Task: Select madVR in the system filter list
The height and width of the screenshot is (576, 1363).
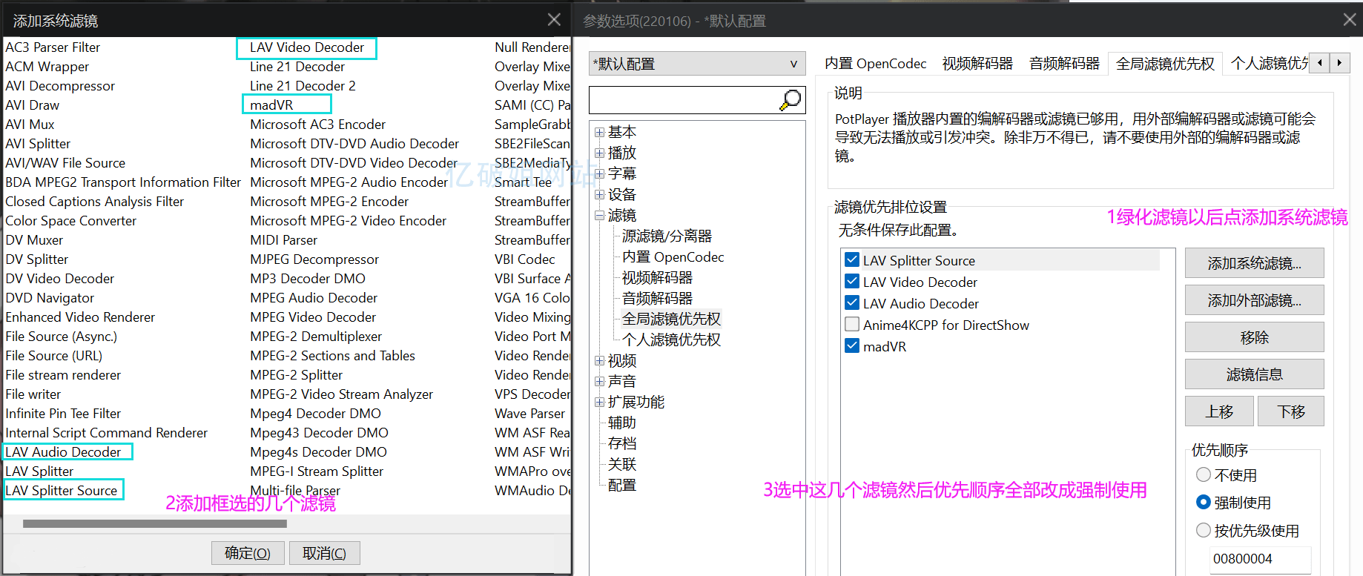Action: [x=271, y=105]
